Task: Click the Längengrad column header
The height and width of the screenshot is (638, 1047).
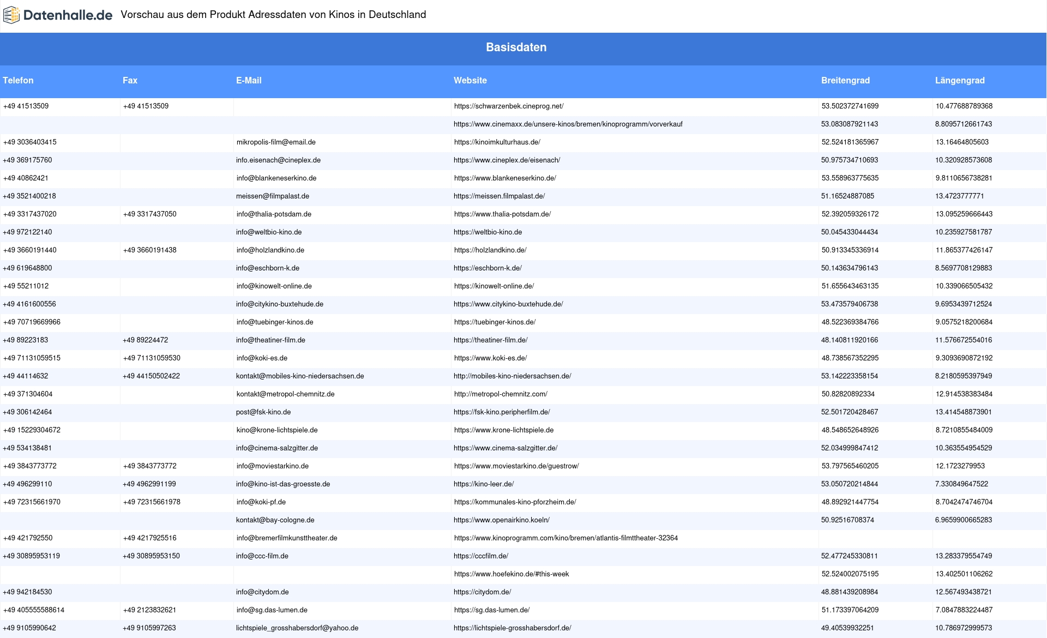Action: [x=960, y=80]
